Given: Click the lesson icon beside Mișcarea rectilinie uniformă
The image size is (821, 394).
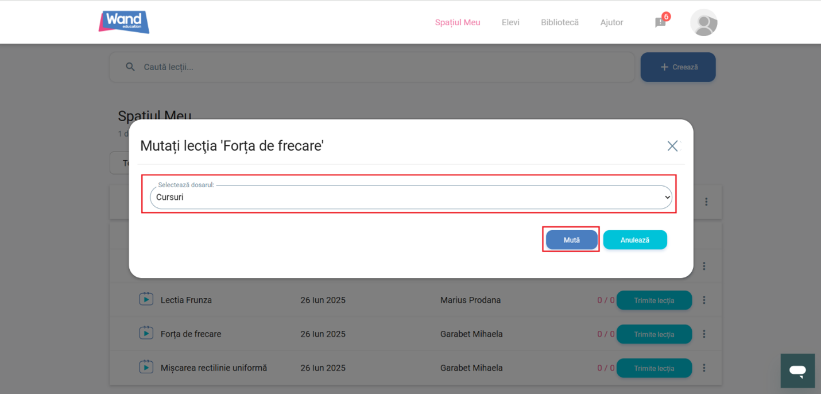Looking at the screenshot, I should pos(146,367).
